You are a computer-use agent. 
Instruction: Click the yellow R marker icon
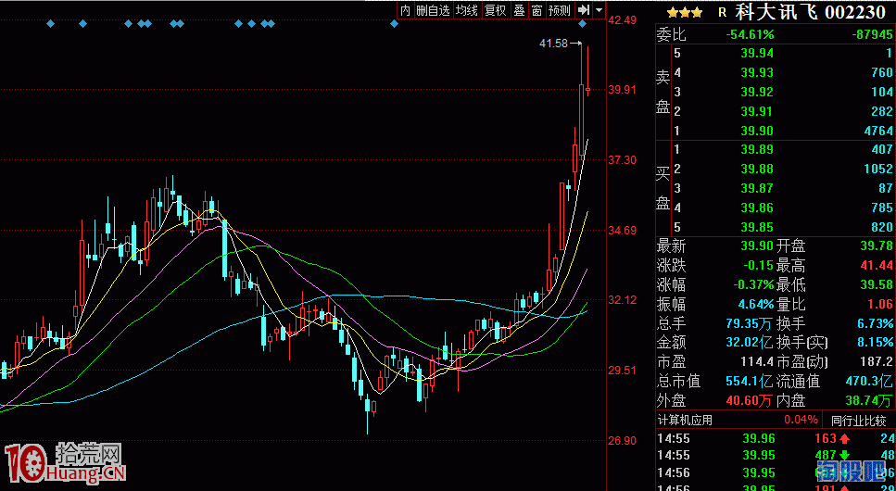coord(723,12)
